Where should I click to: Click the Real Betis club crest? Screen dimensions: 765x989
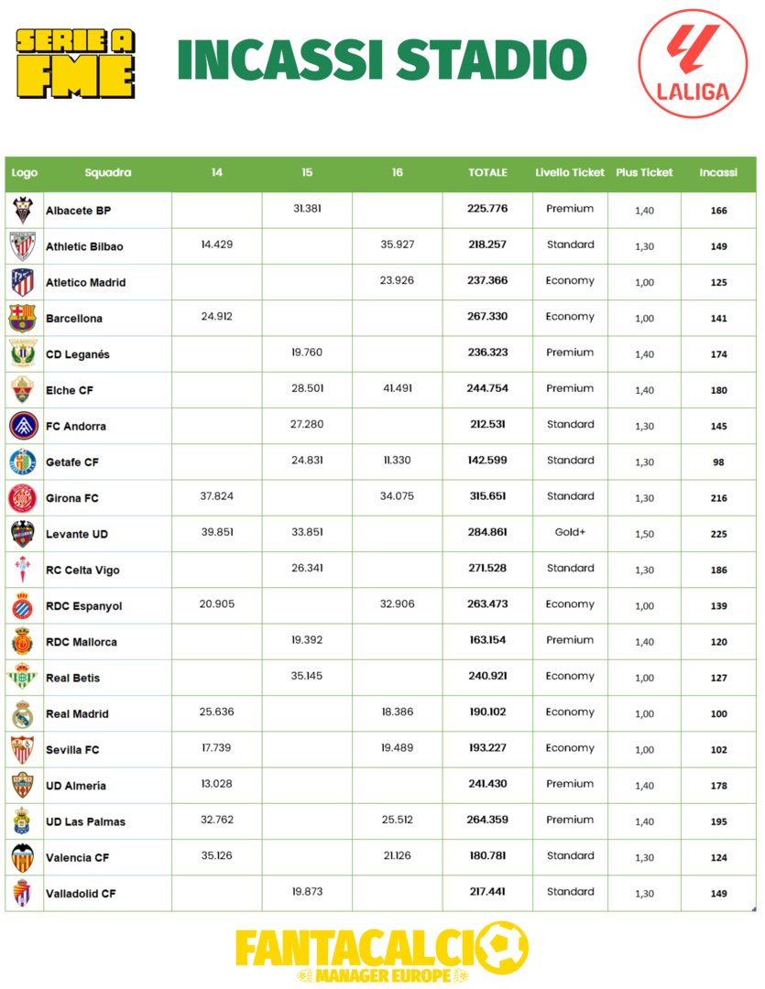coord(22,678)
